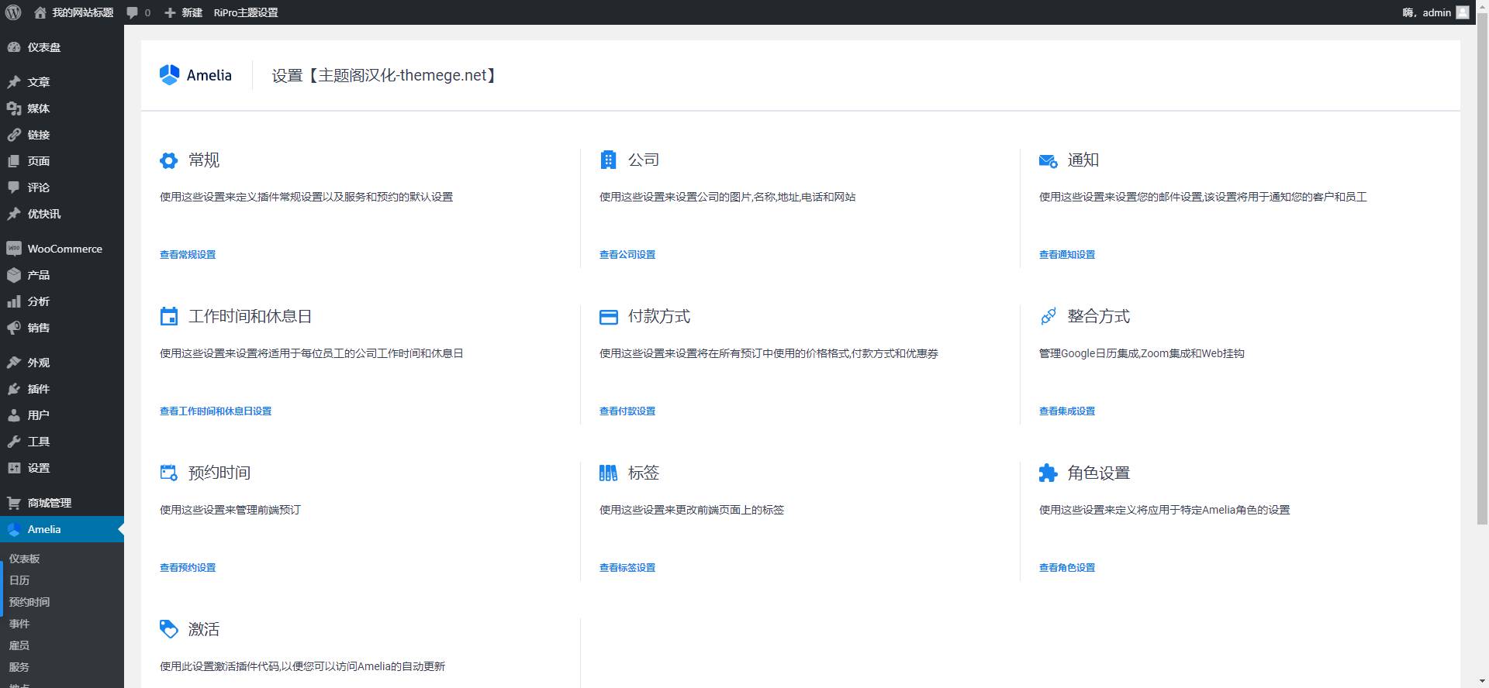1489x688 pixels.
Task: Click the 常规 gear icon
Action: pos(168,160)
